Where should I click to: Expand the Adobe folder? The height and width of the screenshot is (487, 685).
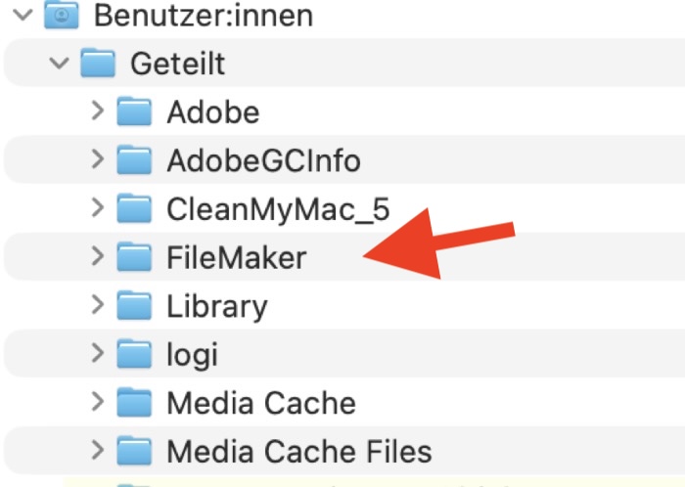[x=96, y=111]
